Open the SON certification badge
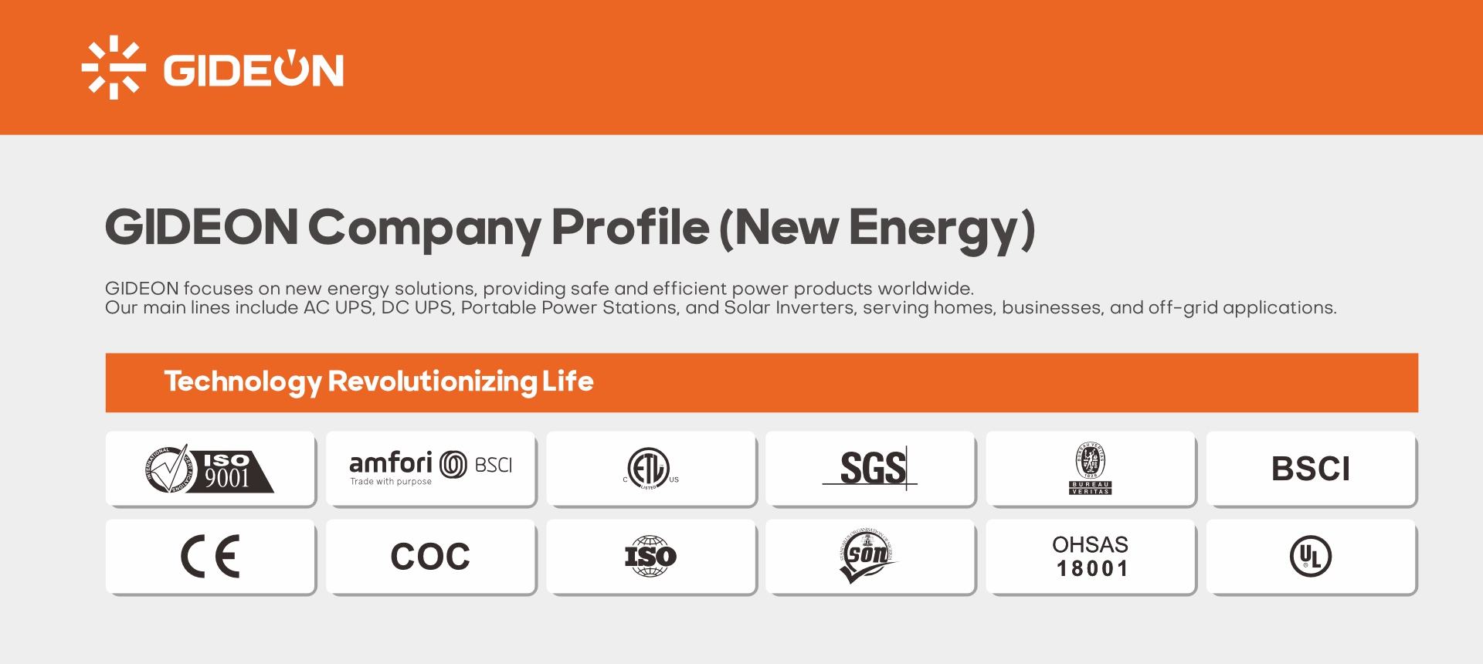 point(868,556)
